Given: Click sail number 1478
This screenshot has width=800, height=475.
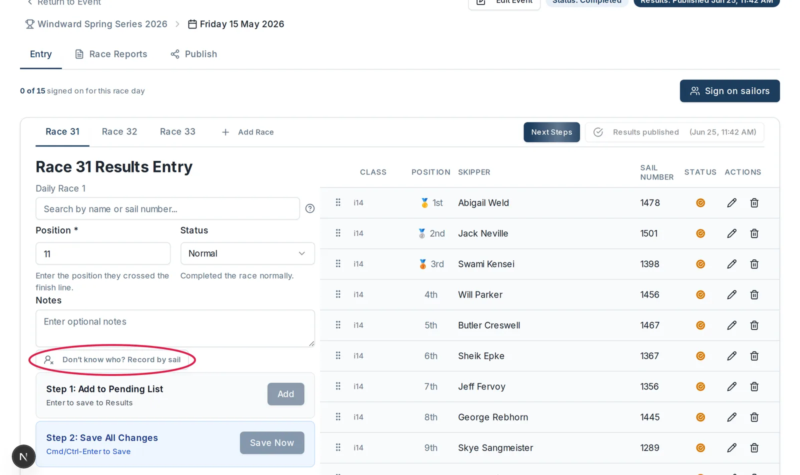Looking at the screenshot, I should [650, 203].
